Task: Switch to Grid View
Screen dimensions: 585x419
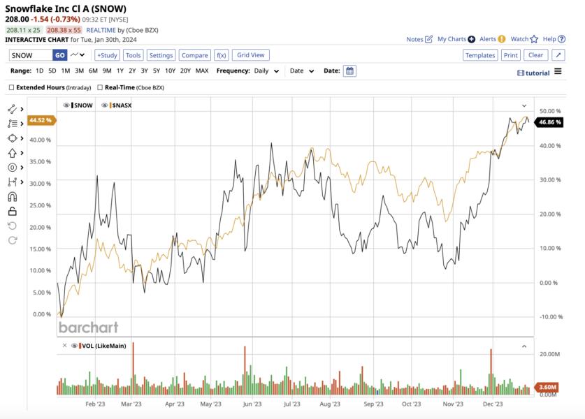Action: [x=251, y=54]
